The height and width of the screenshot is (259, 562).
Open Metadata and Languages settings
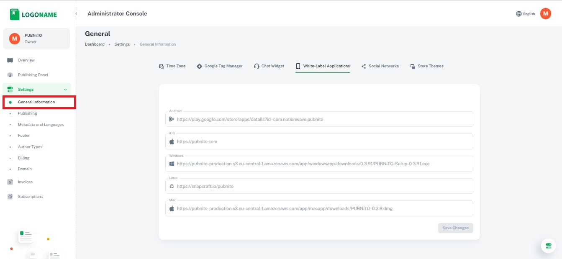(x=41, y=125)
